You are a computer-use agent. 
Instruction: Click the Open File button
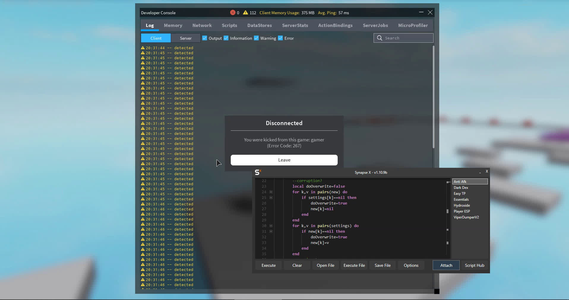(325, 265)
